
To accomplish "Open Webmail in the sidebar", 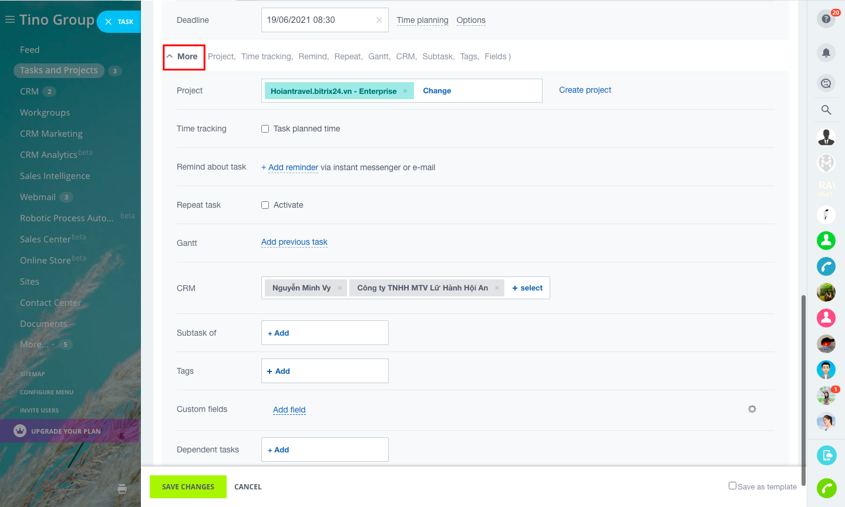I will click(38, 197).
